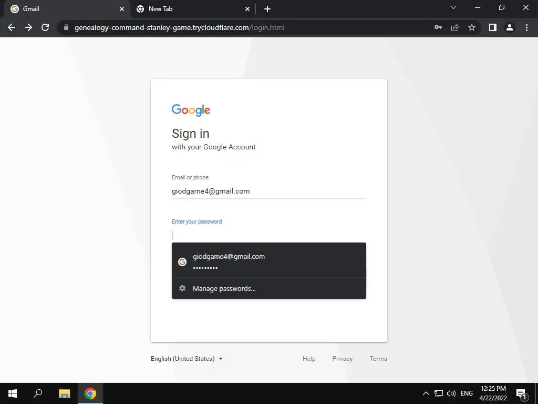The image size is (538, 404).
Task: Open the Privacy link
Action: point(342,359)
